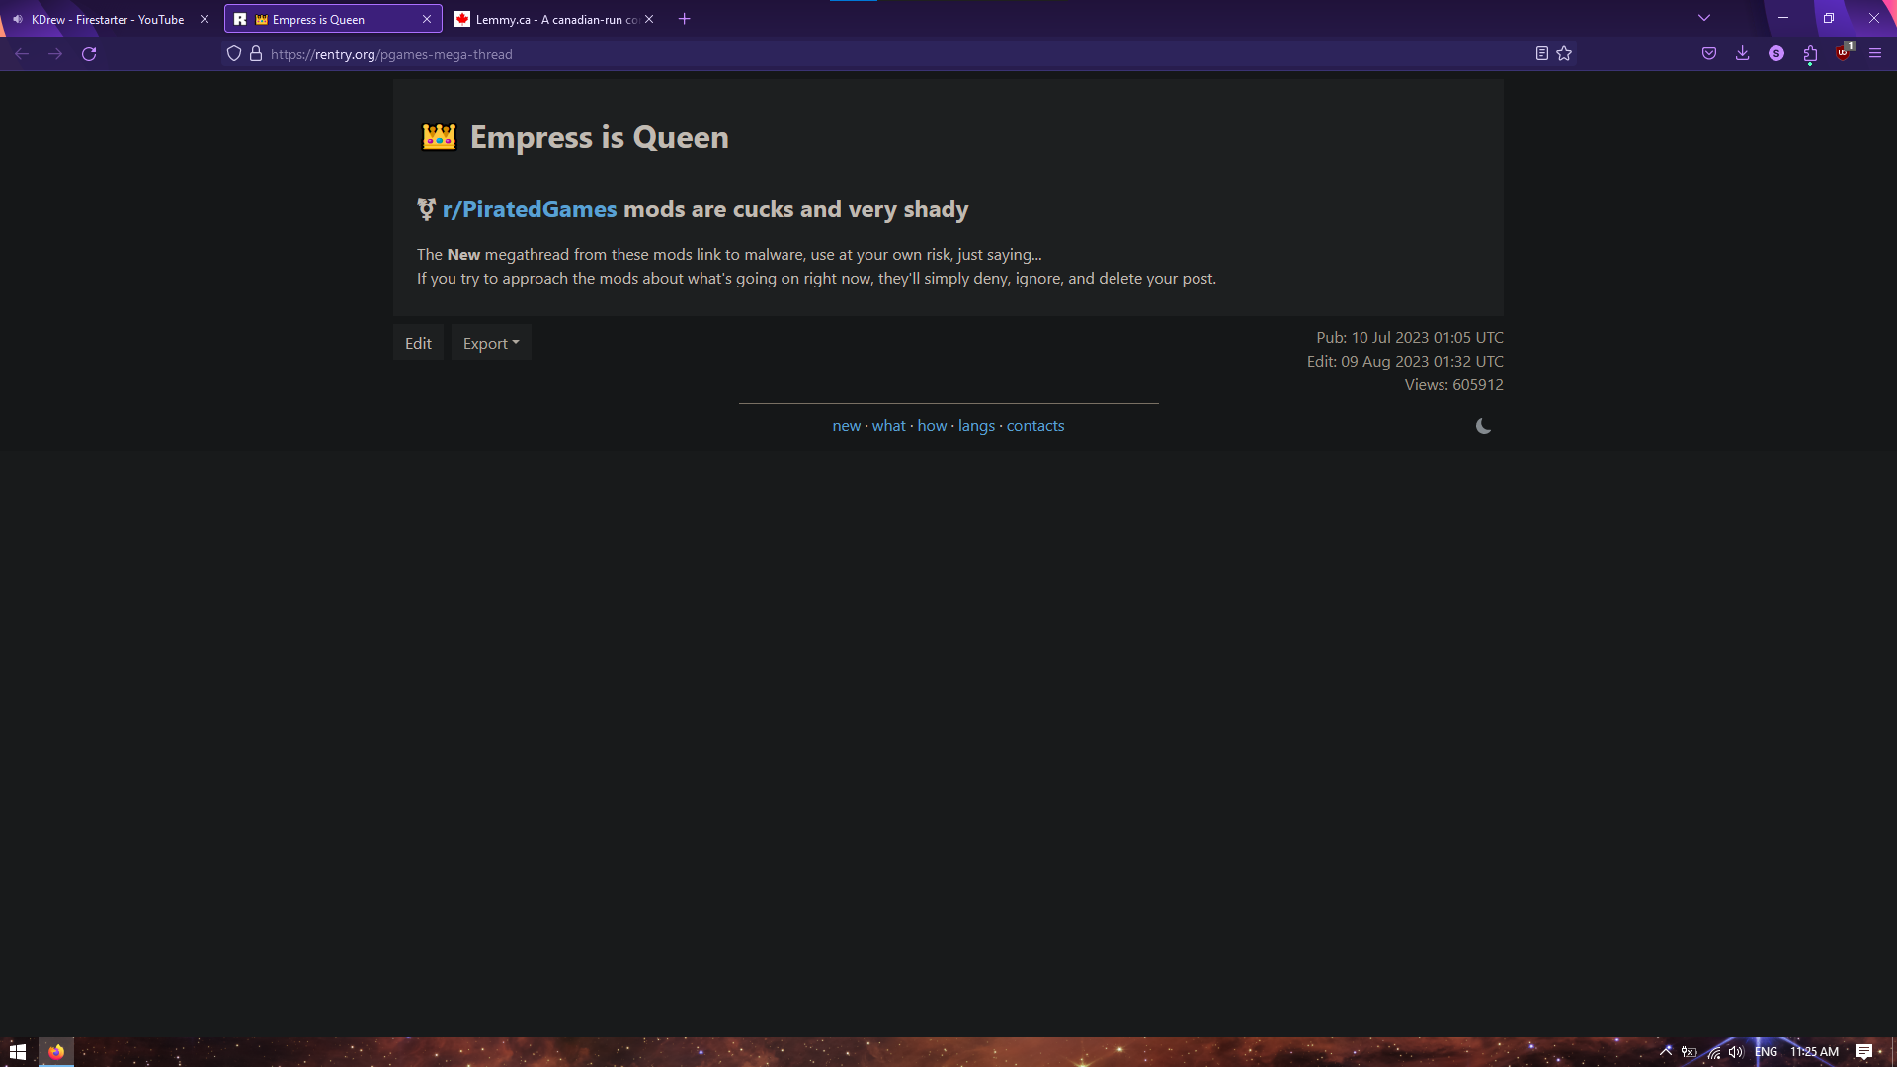Expand the Export dropdown
This screenshot has width=1897, height=1067.
coord(491,343)
